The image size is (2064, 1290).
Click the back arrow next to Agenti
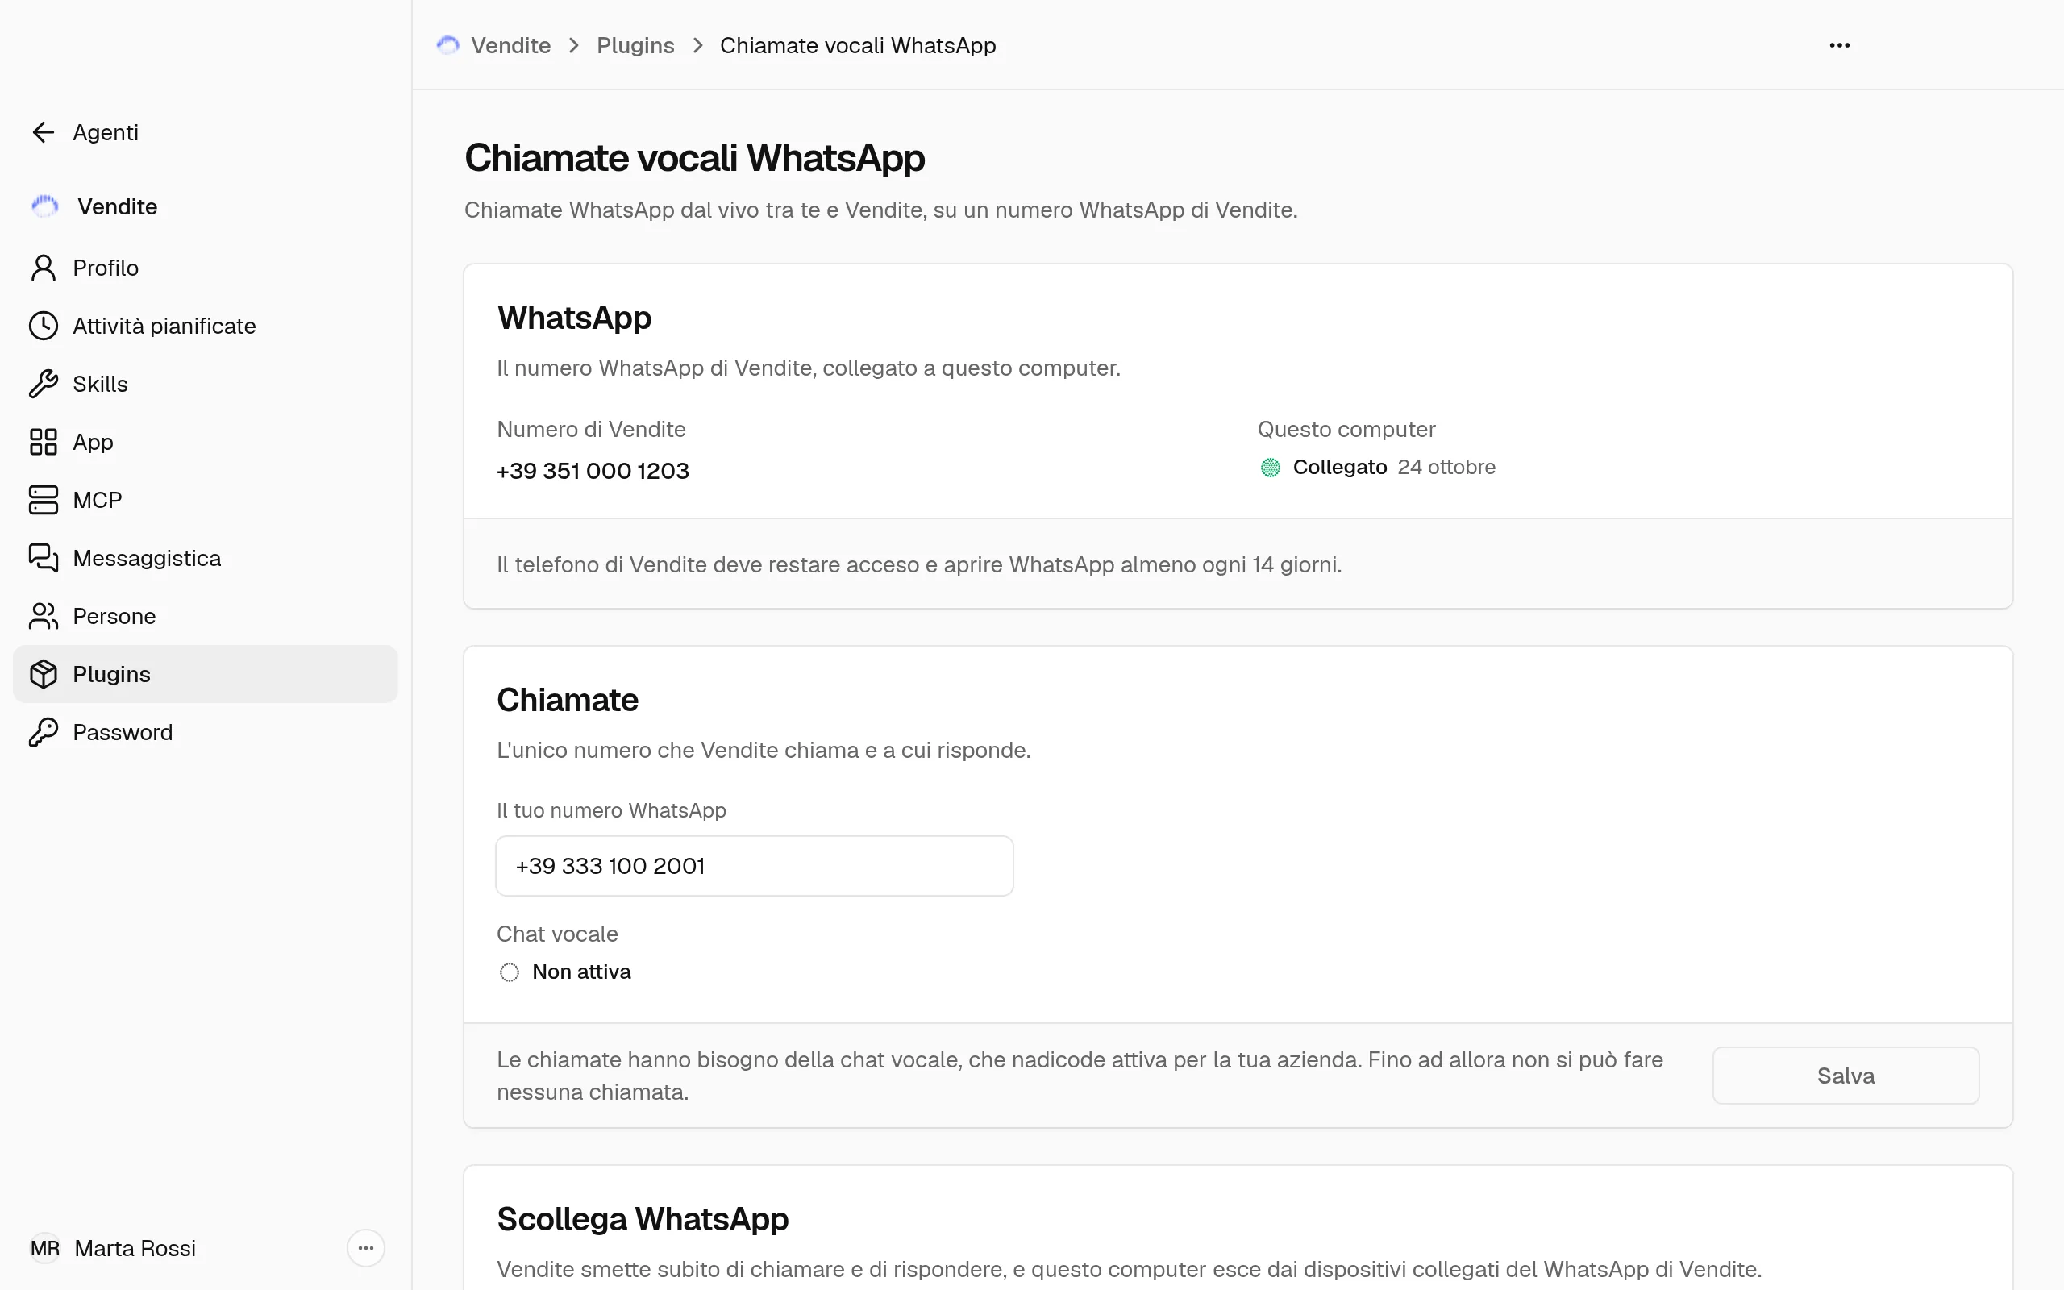[x=43, y=132]
